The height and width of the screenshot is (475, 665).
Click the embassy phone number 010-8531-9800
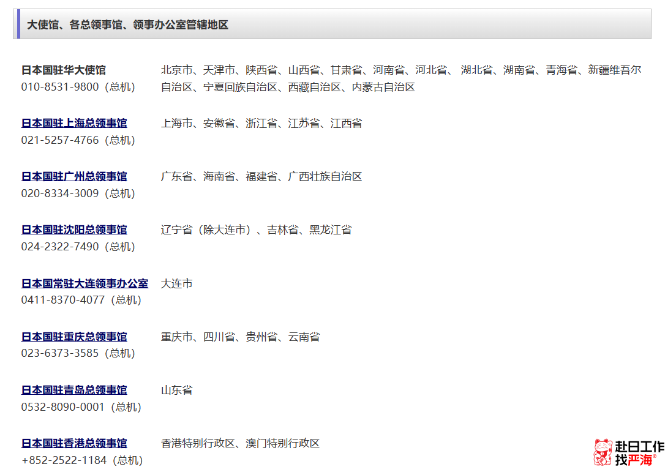pos(60,87)
